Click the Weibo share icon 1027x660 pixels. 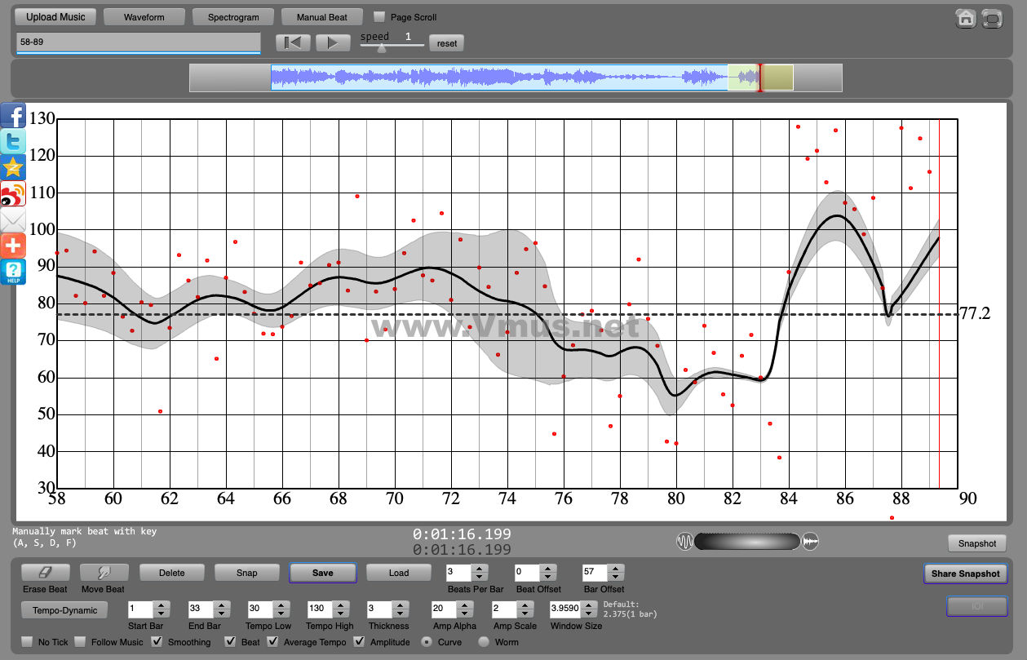point(13,194)
